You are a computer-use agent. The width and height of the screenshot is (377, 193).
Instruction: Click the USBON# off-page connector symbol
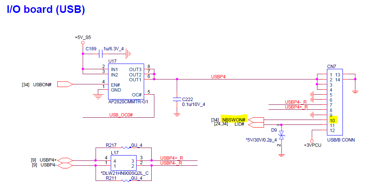tap(65, 84)
